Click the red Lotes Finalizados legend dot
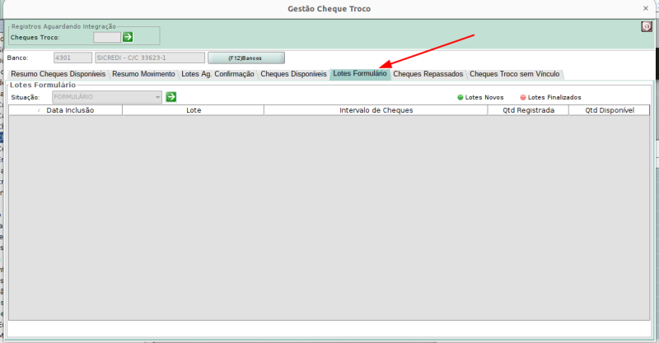Image resolution: width=659 pixels, height=343 pixels. tap(522, 98)
